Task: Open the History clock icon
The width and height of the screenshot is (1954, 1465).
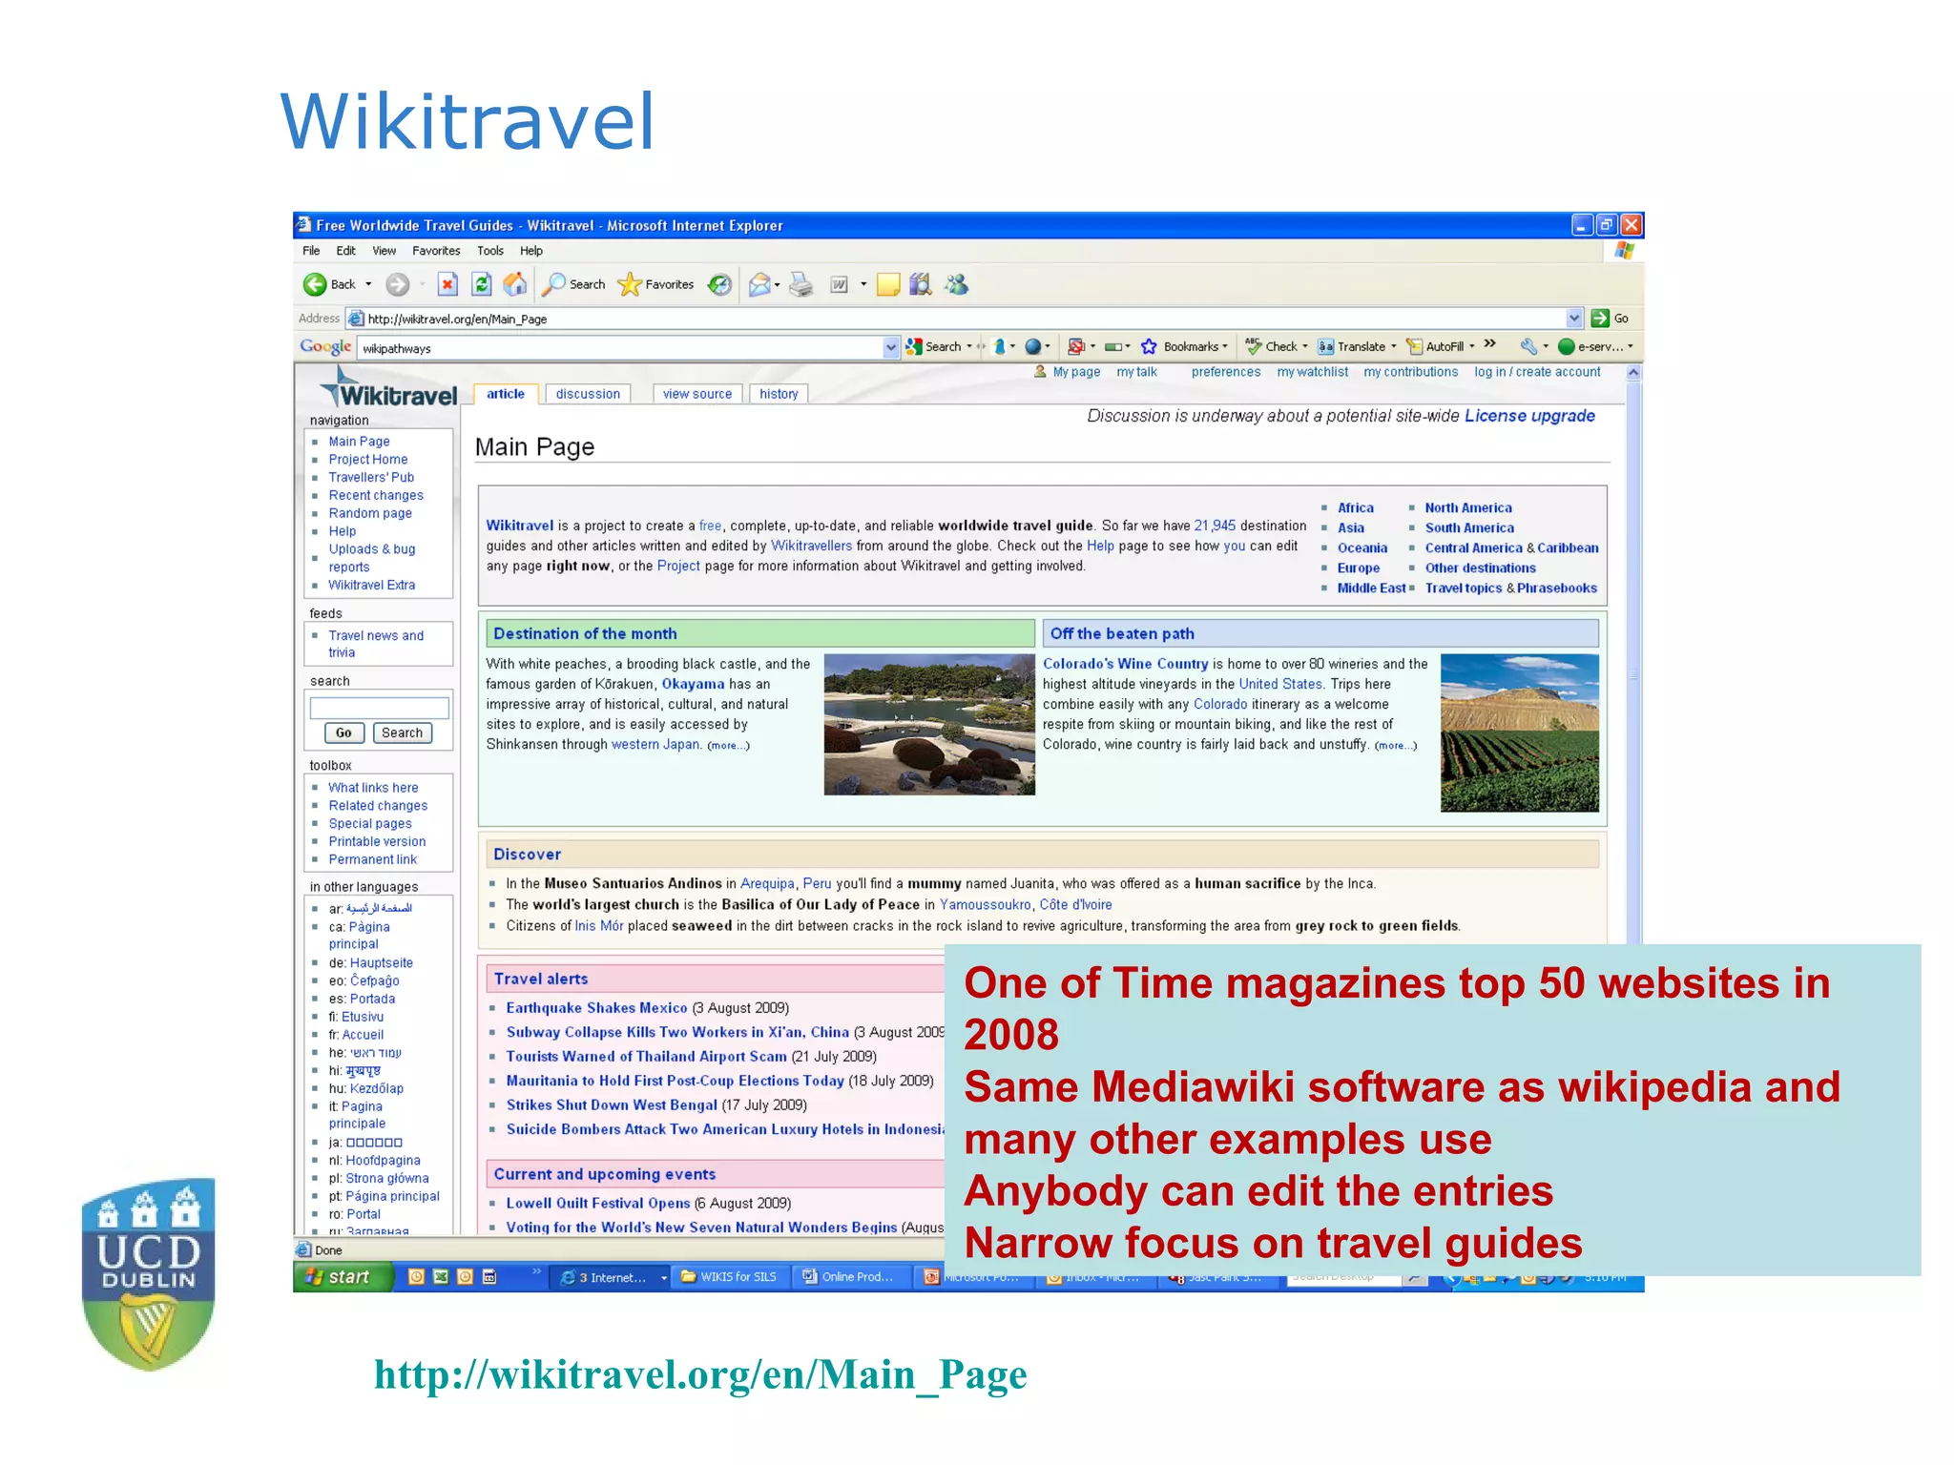Action: click(720, 284)
